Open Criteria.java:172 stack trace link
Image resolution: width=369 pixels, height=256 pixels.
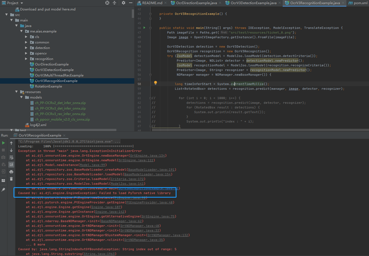point(127,179)
